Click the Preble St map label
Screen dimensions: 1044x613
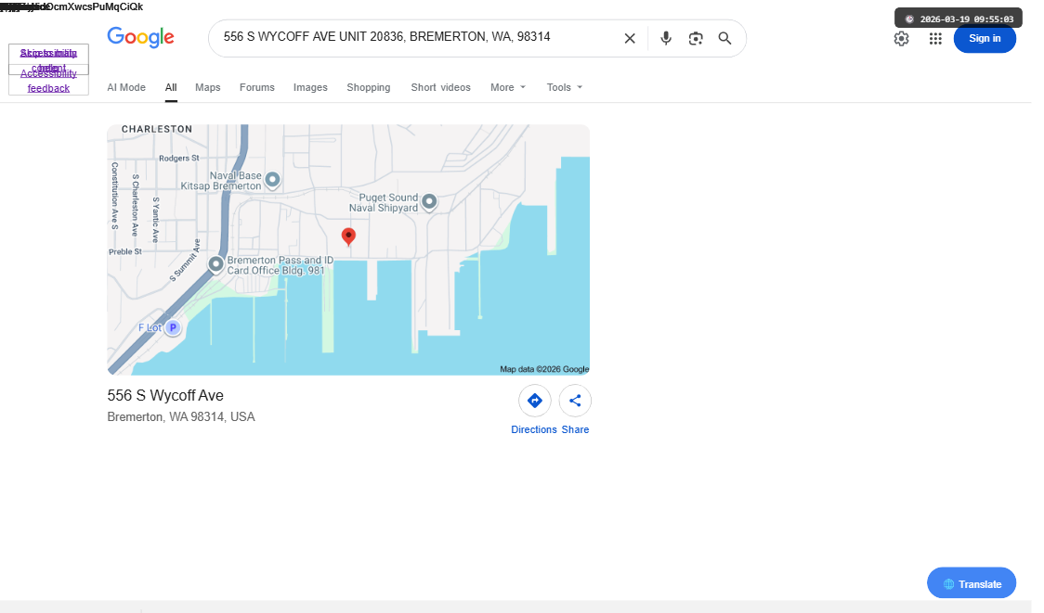pyautogui.click(x=125, y=252)
